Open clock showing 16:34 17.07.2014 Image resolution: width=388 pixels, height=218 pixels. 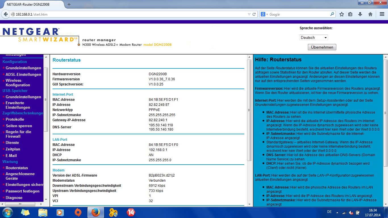373,212
